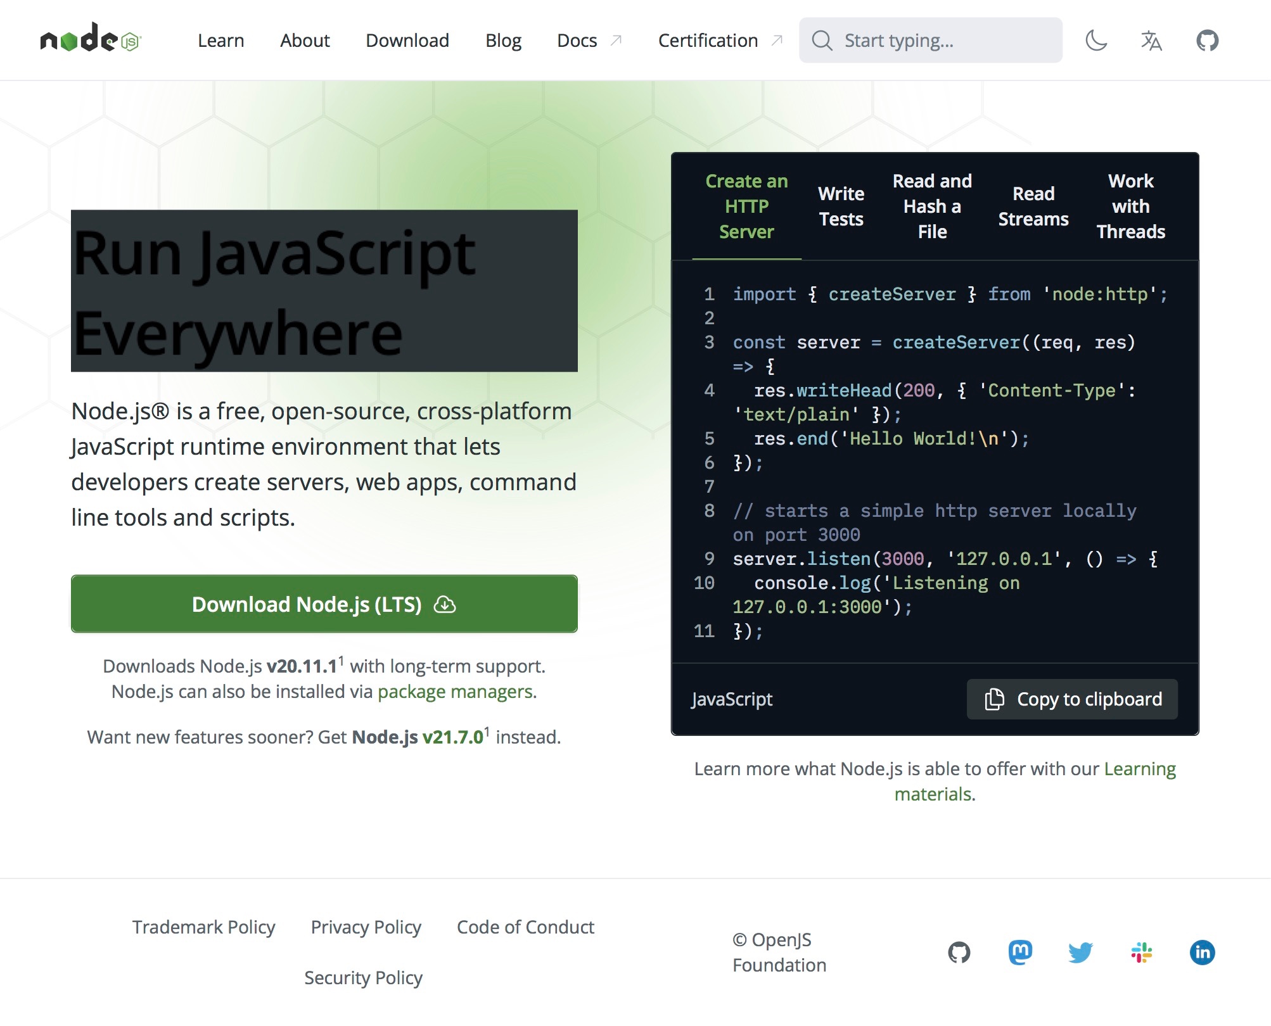Open the footer Twitter icon
The image size is (1271, 1026).
(1080, 952)
